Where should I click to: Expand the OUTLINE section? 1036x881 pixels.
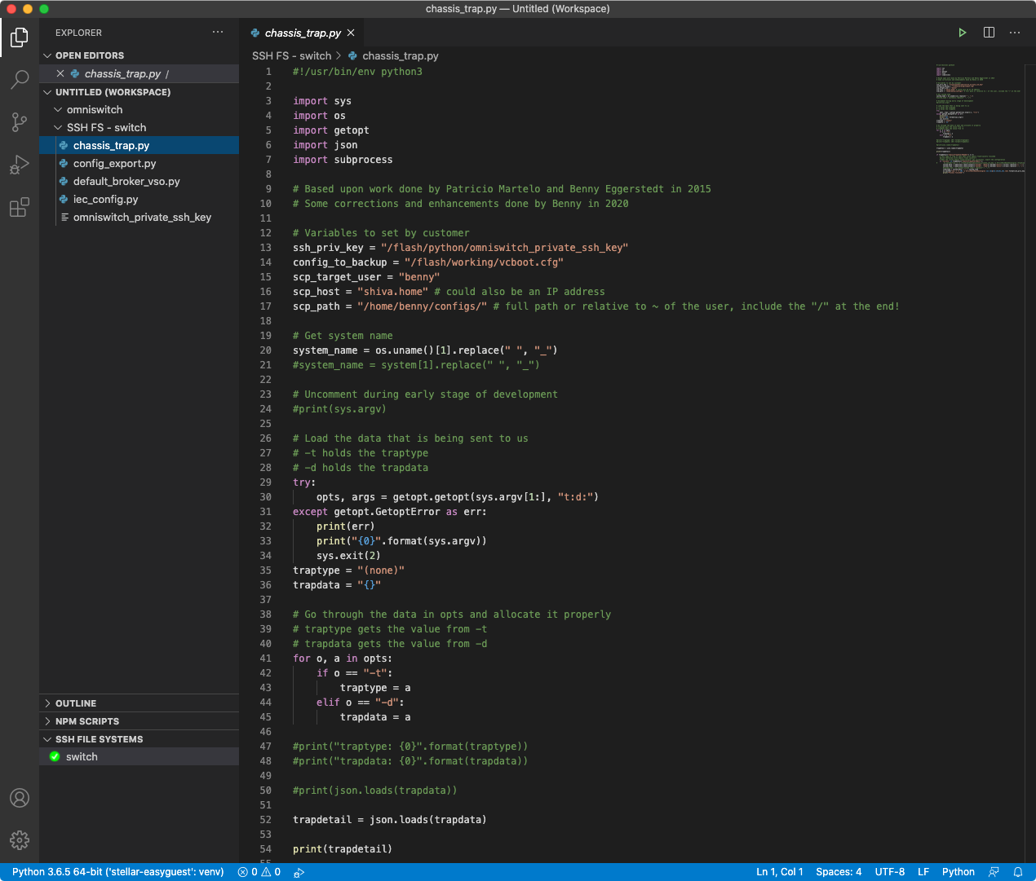tap(76, 703)
